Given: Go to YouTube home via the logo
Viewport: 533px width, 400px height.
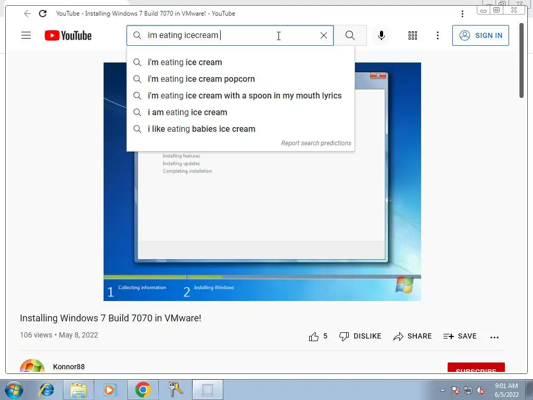Looking at the screenshot, I should [x=68, y=35].
